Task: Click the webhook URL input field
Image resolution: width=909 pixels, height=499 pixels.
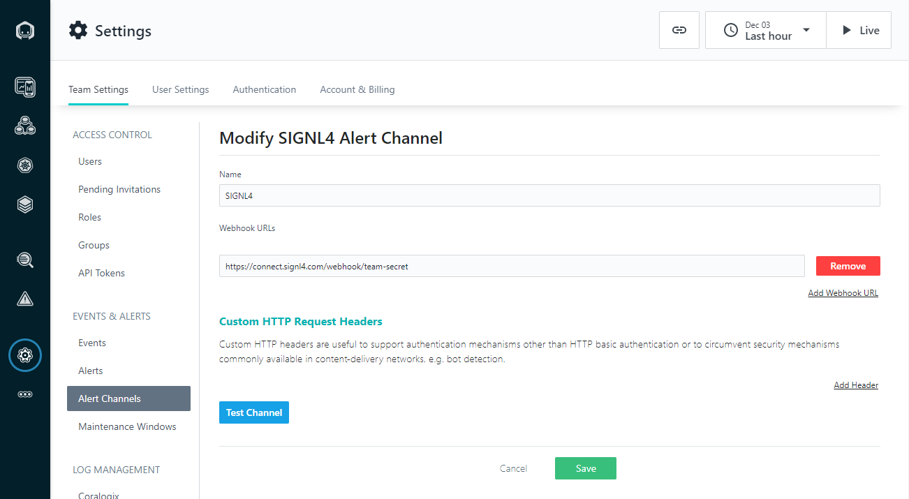Action: (512, 266)
